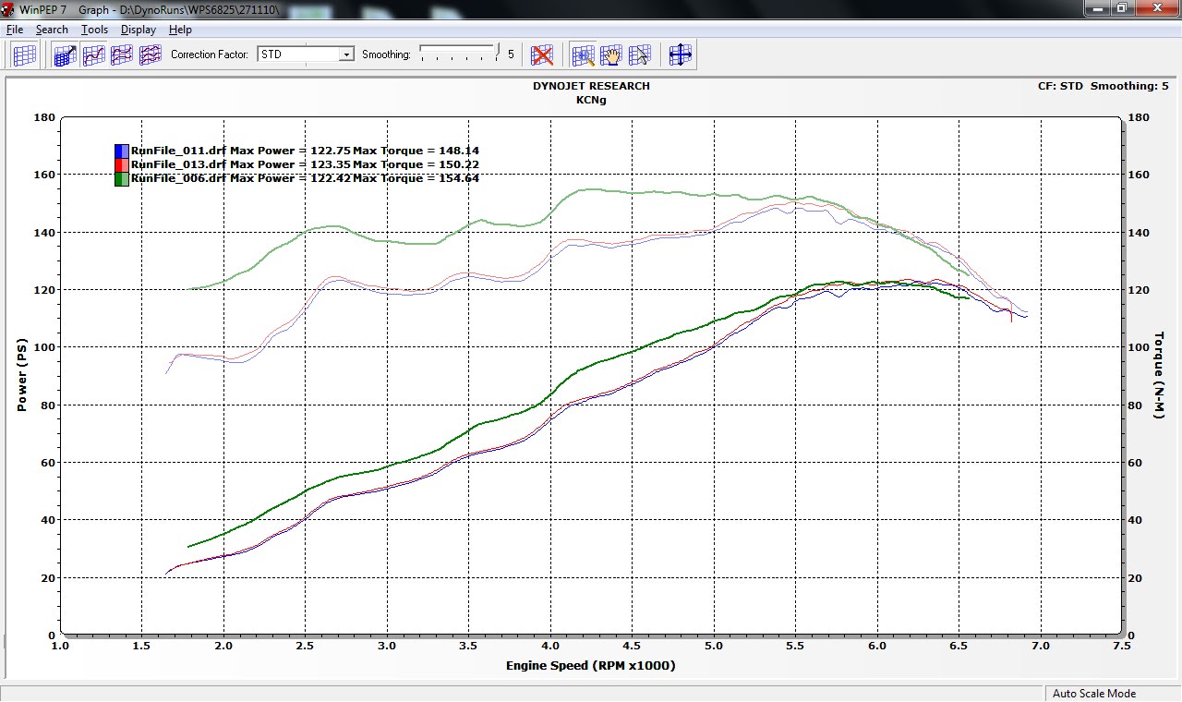
Task: Open the File menu
Action: pyautogui.click(x=14, y=29)
